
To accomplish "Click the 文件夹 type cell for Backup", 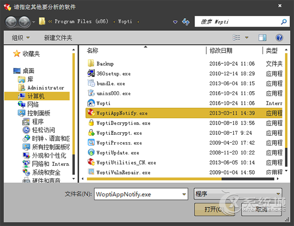I will click(274, 64).
